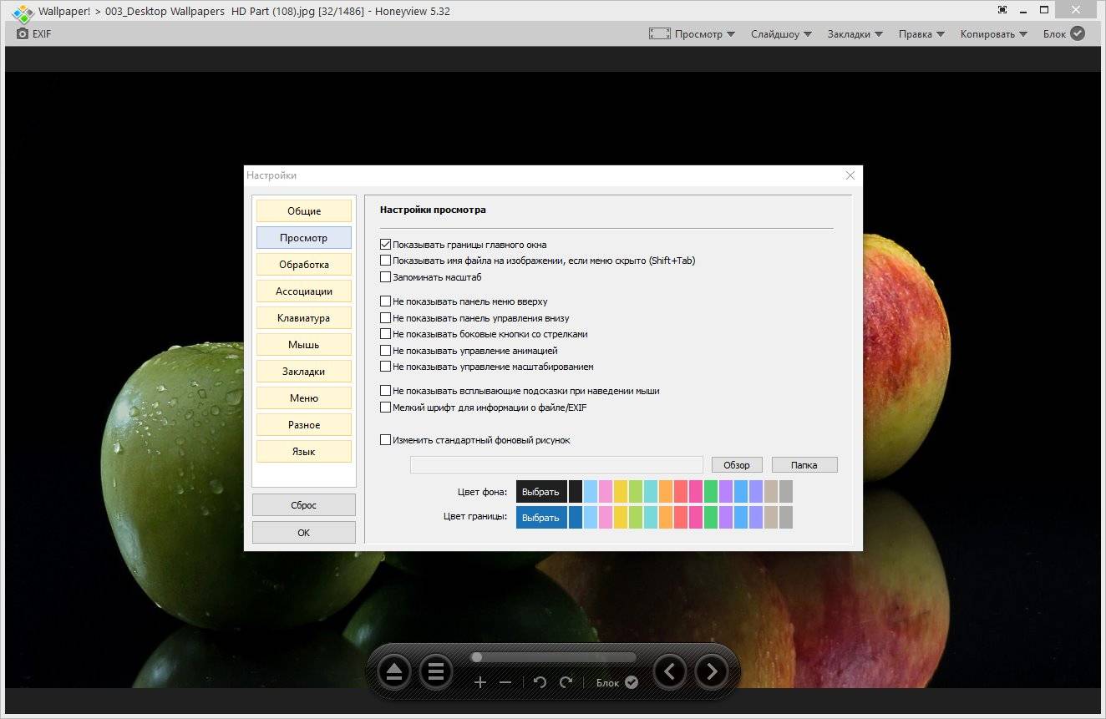Viewport: 1106px width, 719px height.
Task: Open the Обработка settings tab
Action: (304, 265)
